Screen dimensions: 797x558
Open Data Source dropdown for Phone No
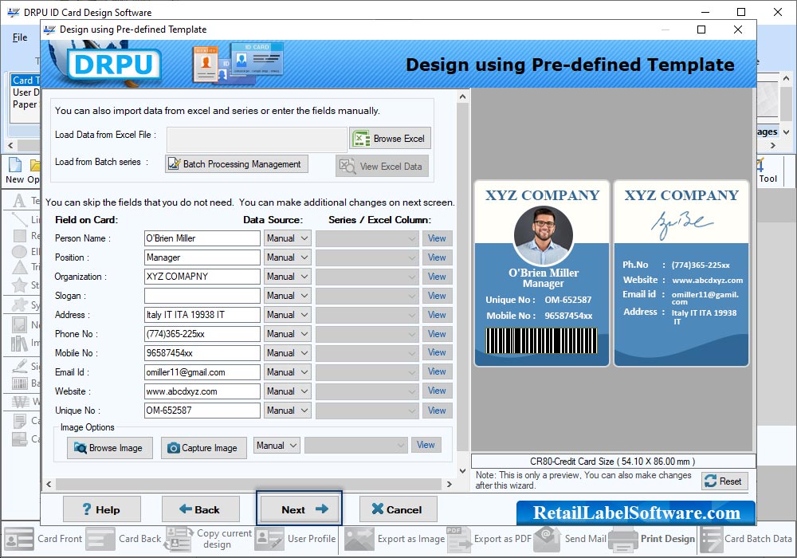pyautogui.click(x=287, y=334)
